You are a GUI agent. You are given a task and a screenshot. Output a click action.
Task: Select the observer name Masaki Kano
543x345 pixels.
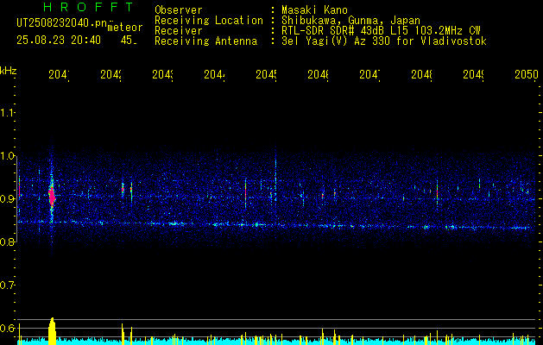[314, 10]
